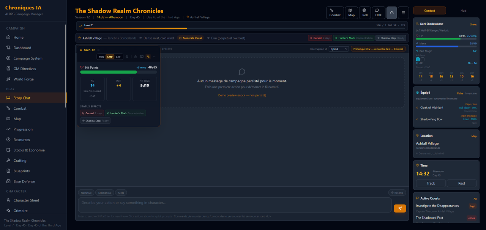The image size is (486, 230).
Task: Toggle the gauge dashboard button in top toolbar
Action: pyautogui.click(x=391, y=13)
